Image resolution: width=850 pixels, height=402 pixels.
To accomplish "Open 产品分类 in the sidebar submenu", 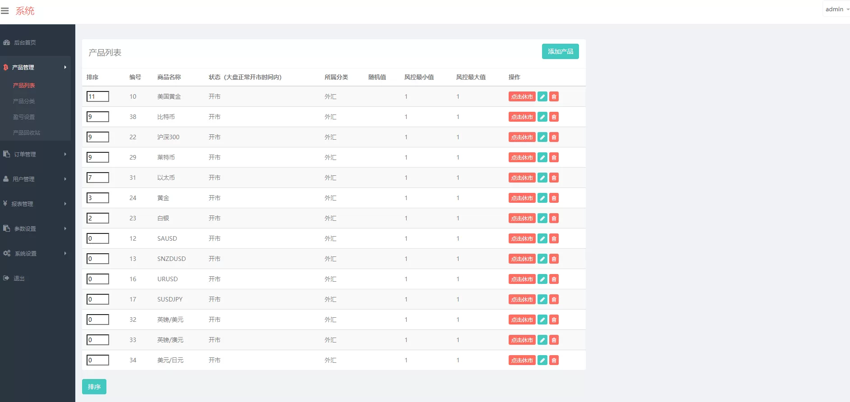I will [24, 101].
